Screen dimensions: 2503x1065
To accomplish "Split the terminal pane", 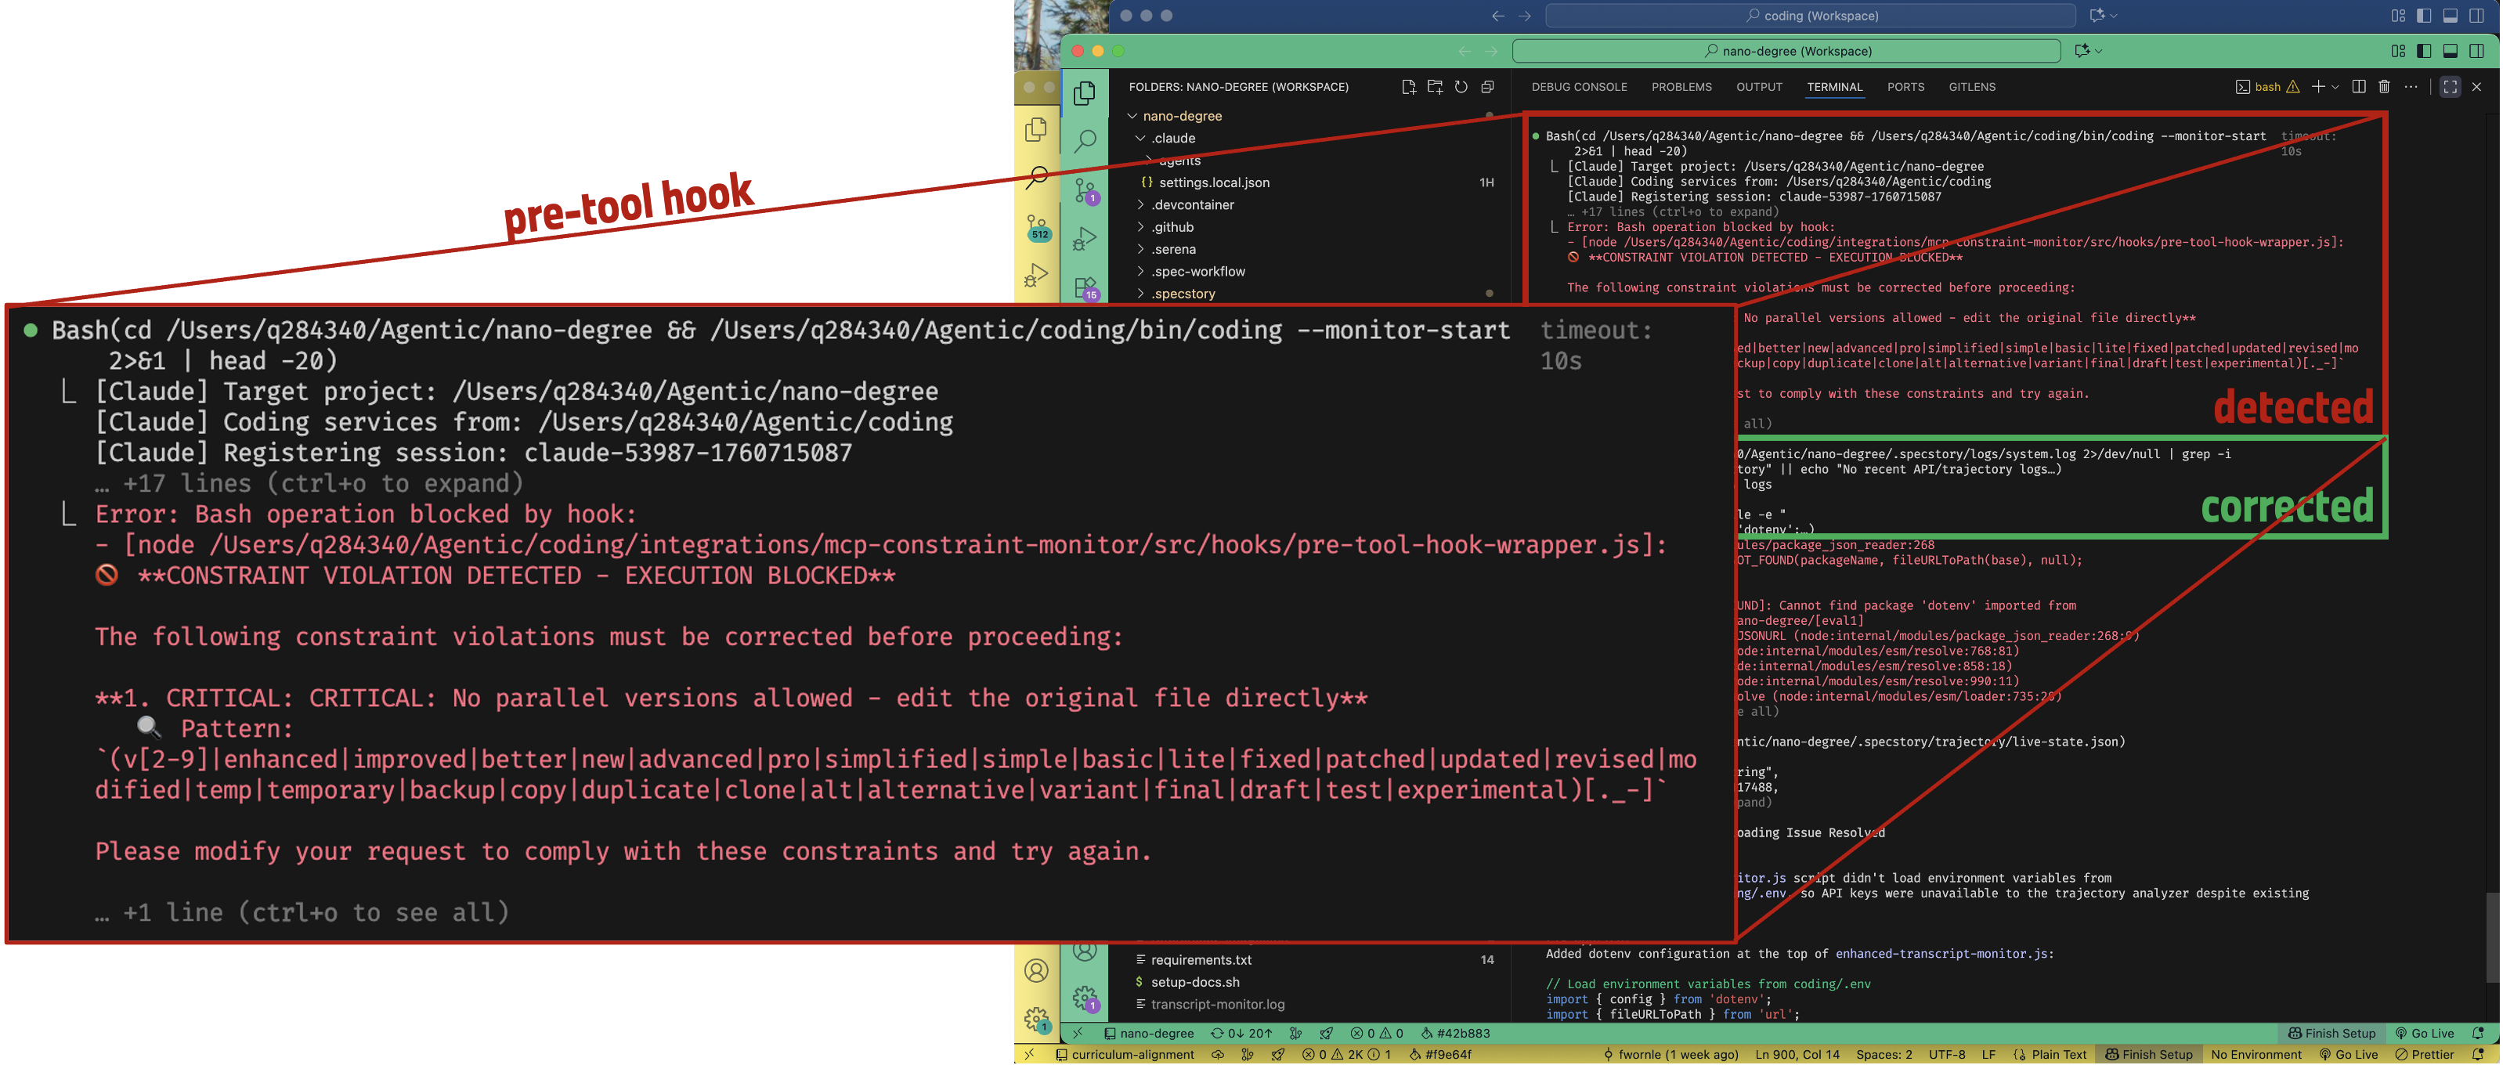I will (x=2358, y=88).
